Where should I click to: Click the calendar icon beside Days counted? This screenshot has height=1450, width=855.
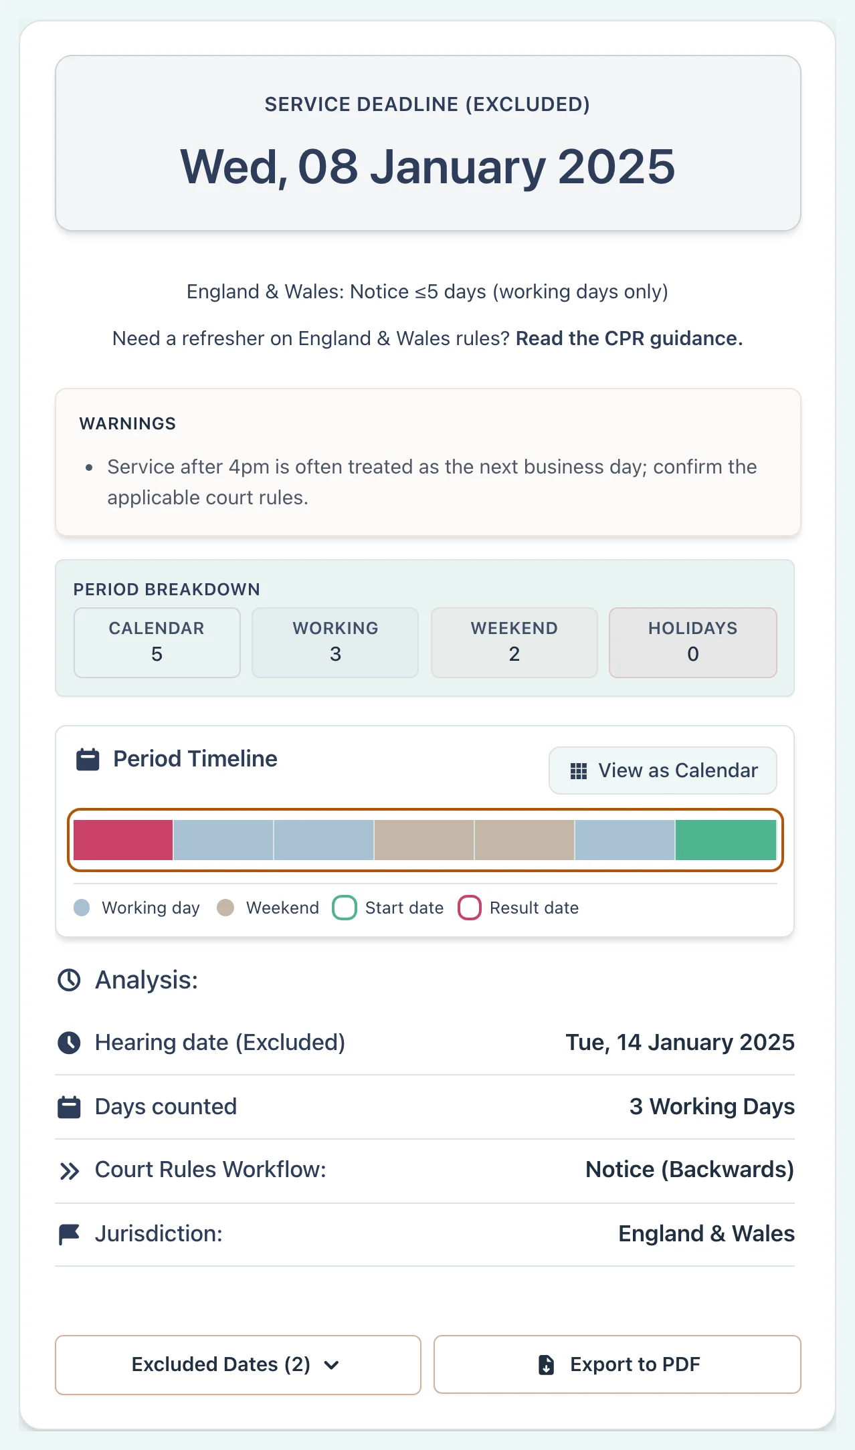click(69, 1108)
